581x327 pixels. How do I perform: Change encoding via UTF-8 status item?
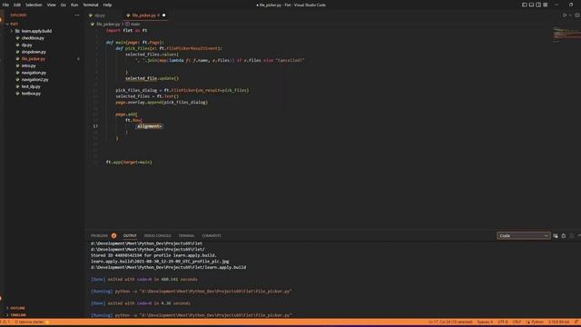(x=503, y=322)
